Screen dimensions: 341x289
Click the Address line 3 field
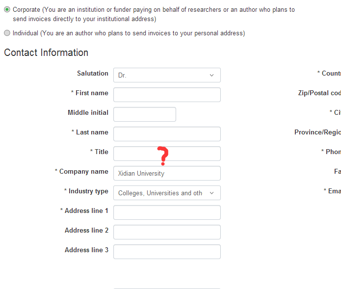pyautogui.click(x=167, y=252)
